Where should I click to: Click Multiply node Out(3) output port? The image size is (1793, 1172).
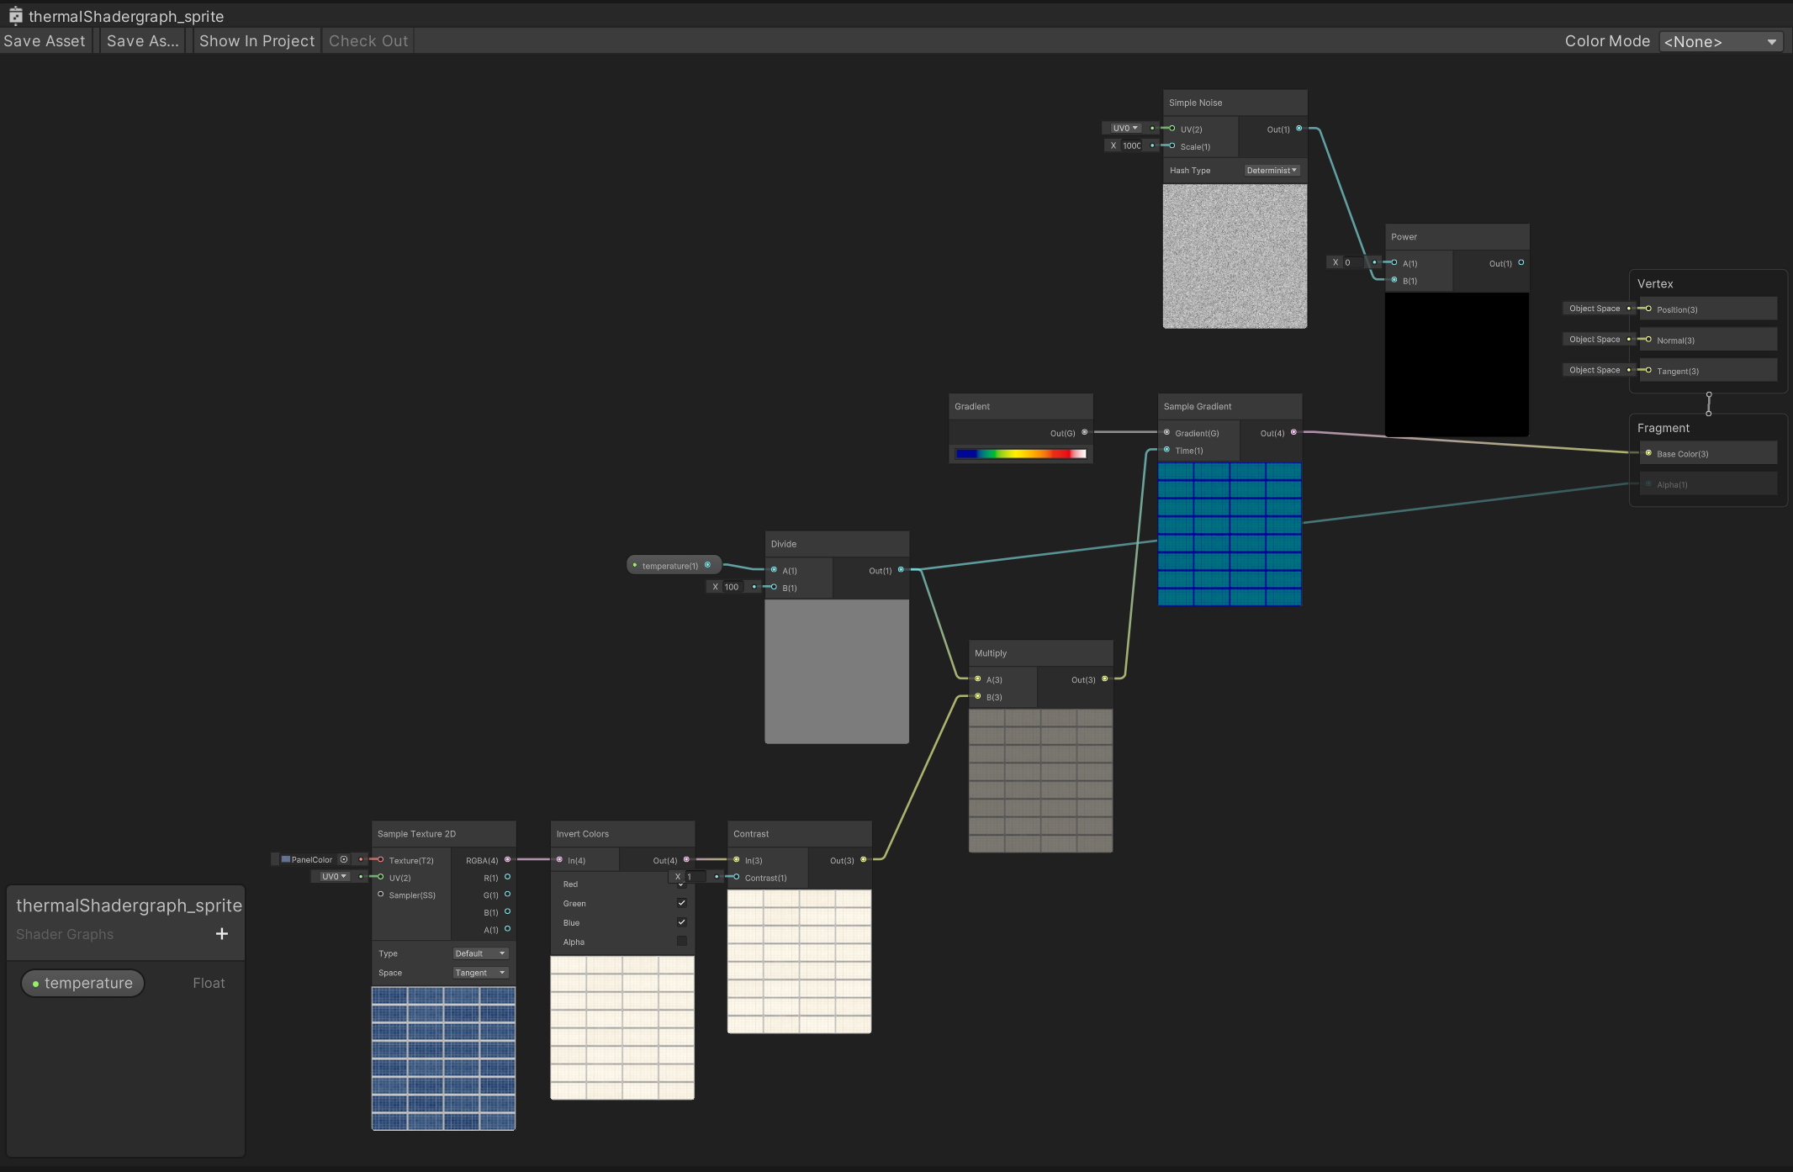1105,679
